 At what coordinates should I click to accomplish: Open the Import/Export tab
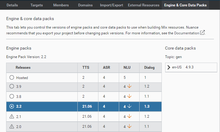[111, 5]
